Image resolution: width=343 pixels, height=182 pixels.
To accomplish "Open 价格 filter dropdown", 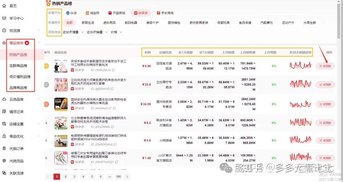I will (x=117, y=32).
